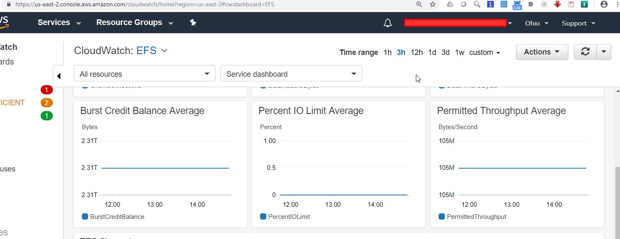This screenshot has height=239, width=620.
Task: Click the green S extension icon
Action: 584,4
